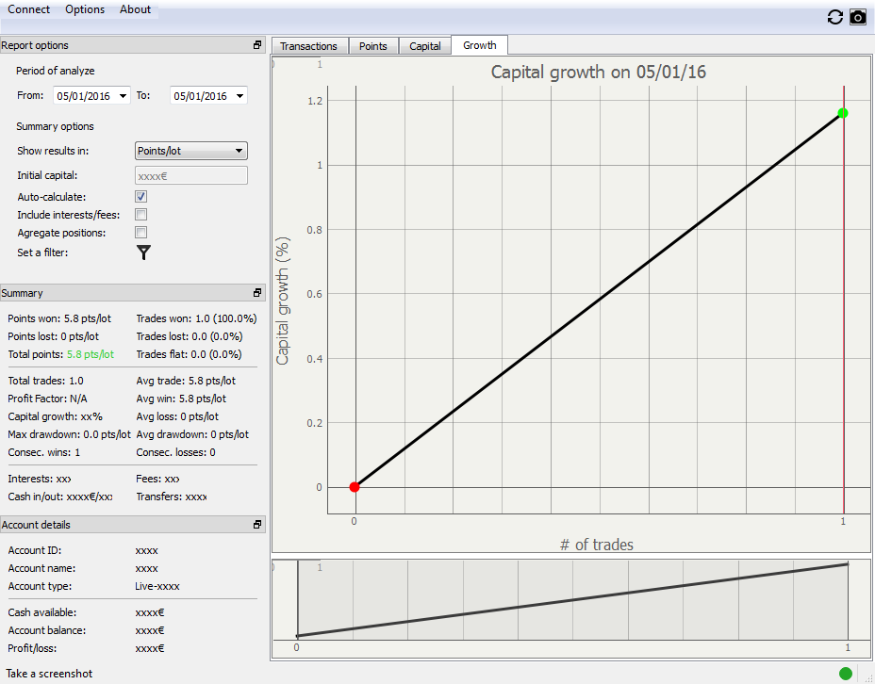Enable Agregate positions checkbox
875x684 pixels.
pyautogui.click(x=140, y=233)
